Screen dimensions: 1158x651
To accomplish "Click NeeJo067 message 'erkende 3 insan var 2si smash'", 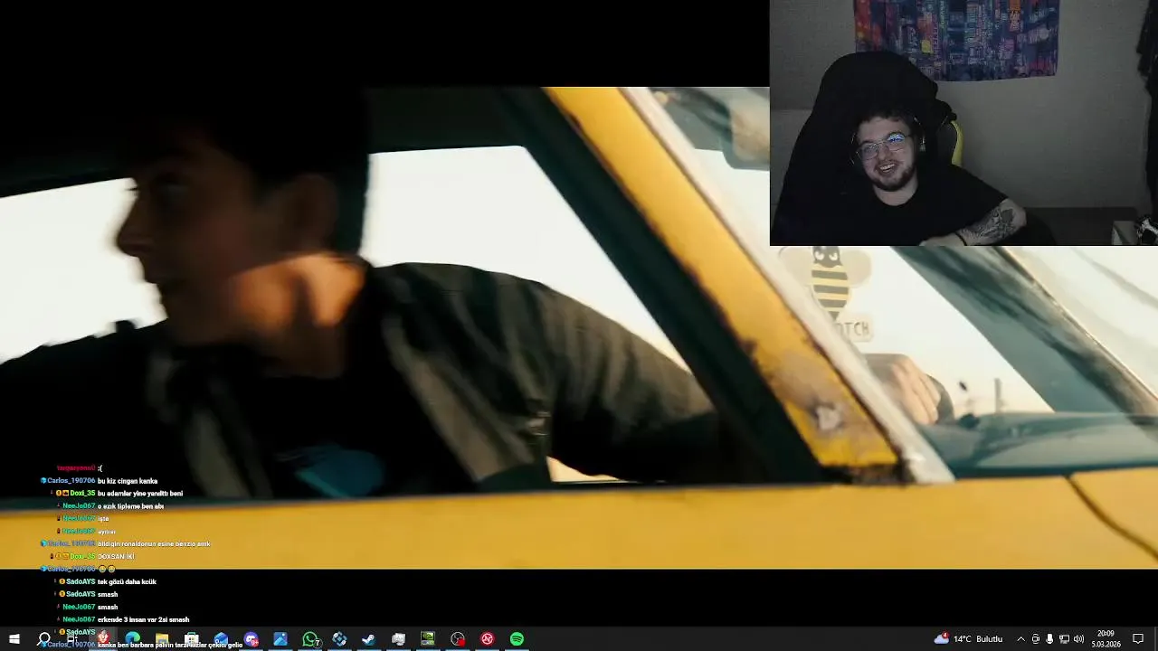I will point(143,619).
